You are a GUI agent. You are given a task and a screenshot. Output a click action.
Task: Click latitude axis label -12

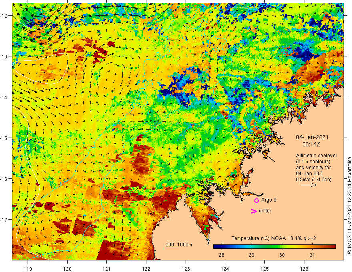[x=4, y=16]
